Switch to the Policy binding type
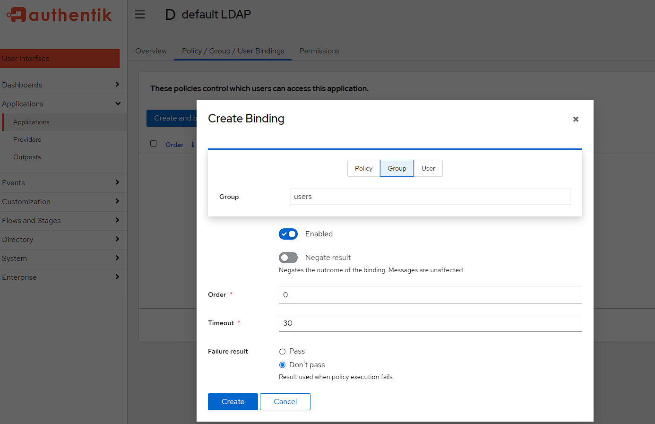This screenshot has height=424, width=655. [x=363, y=168]
